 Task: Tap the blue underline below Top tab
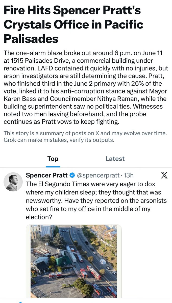point(53,167)
